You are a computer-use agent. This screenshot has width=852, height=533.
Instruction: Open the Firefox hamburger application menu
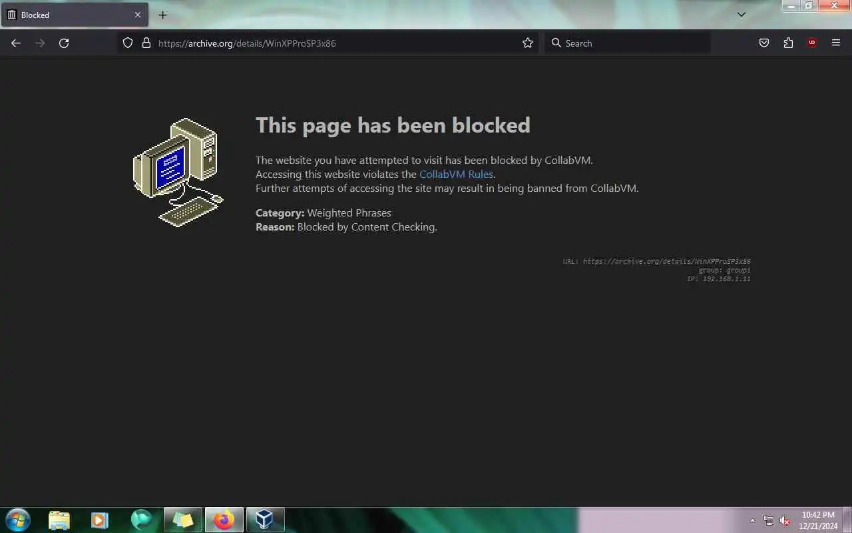[x=836, y=43]
